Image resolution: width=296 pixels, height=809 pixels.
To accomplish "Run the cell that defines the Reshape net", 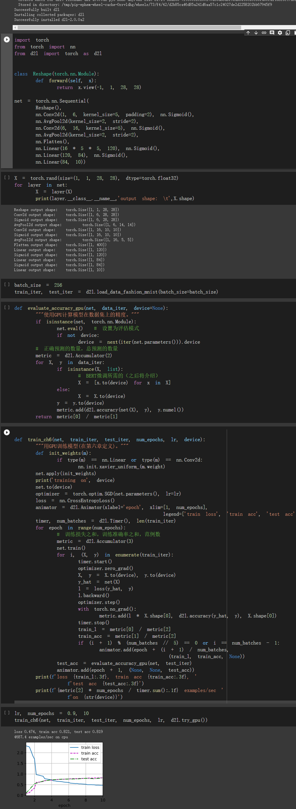I will [6, 39].
